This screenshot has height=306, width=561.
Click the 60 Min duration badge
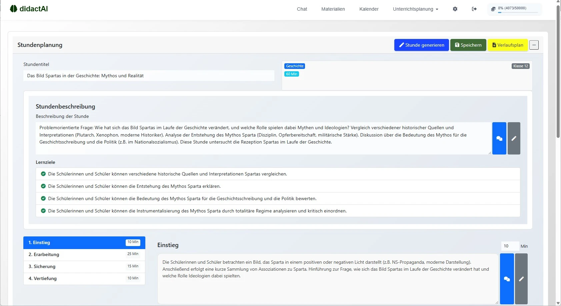(x=292, y=74)
